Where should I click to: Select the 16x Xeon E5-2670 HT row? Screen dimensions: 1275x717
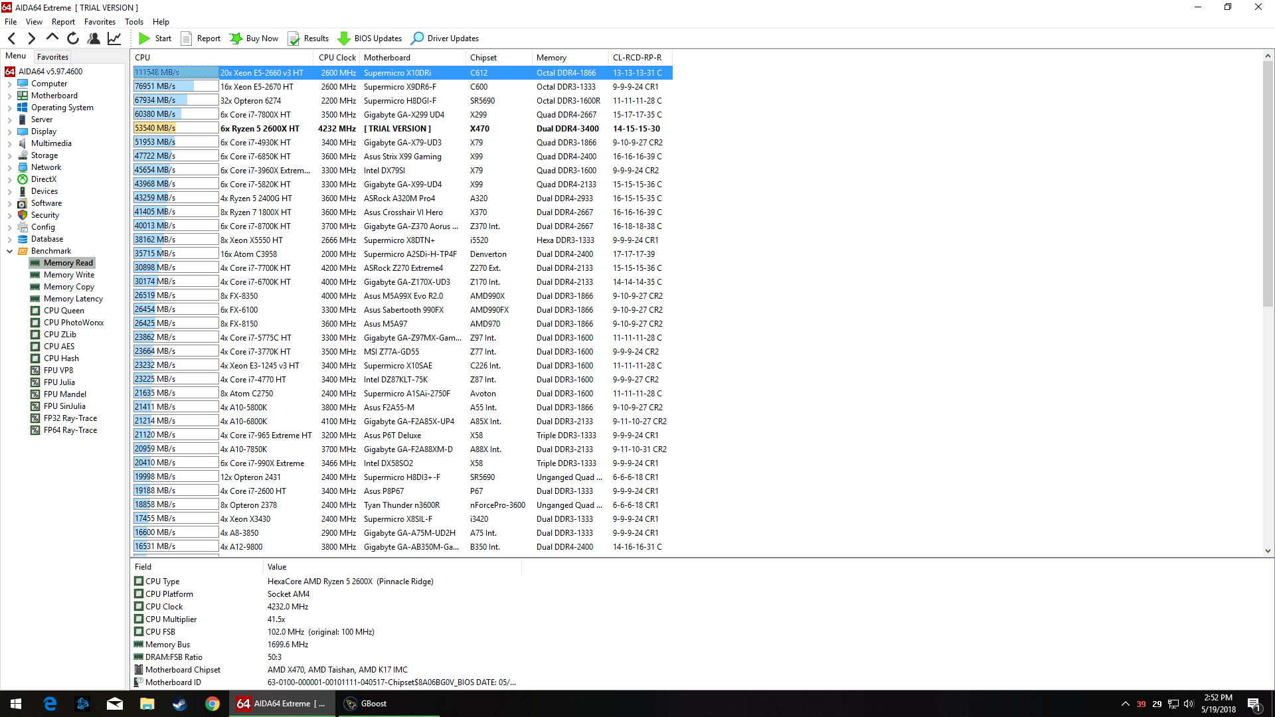[402, 87]
